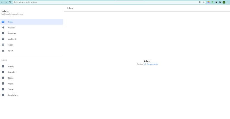Viewport: 230px width, 119px height.
Task: Click the Friends bookmark icon
Action: 3,72
